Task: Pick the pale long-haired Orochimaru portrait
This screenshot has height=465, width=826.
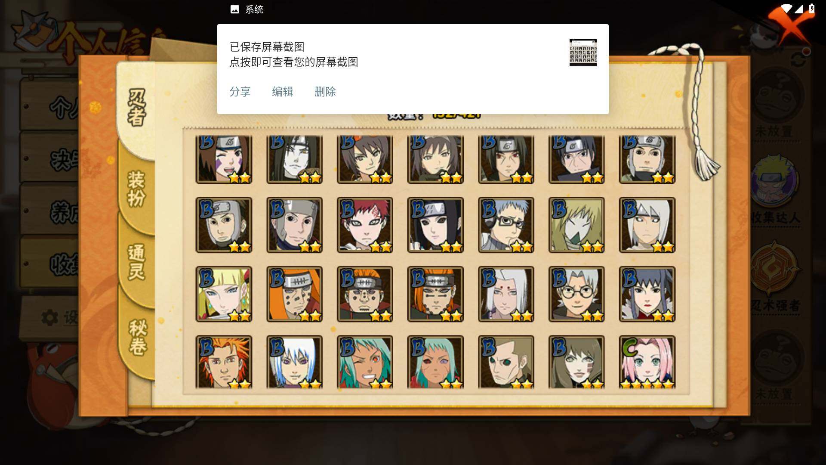Action: click(294, 159)
